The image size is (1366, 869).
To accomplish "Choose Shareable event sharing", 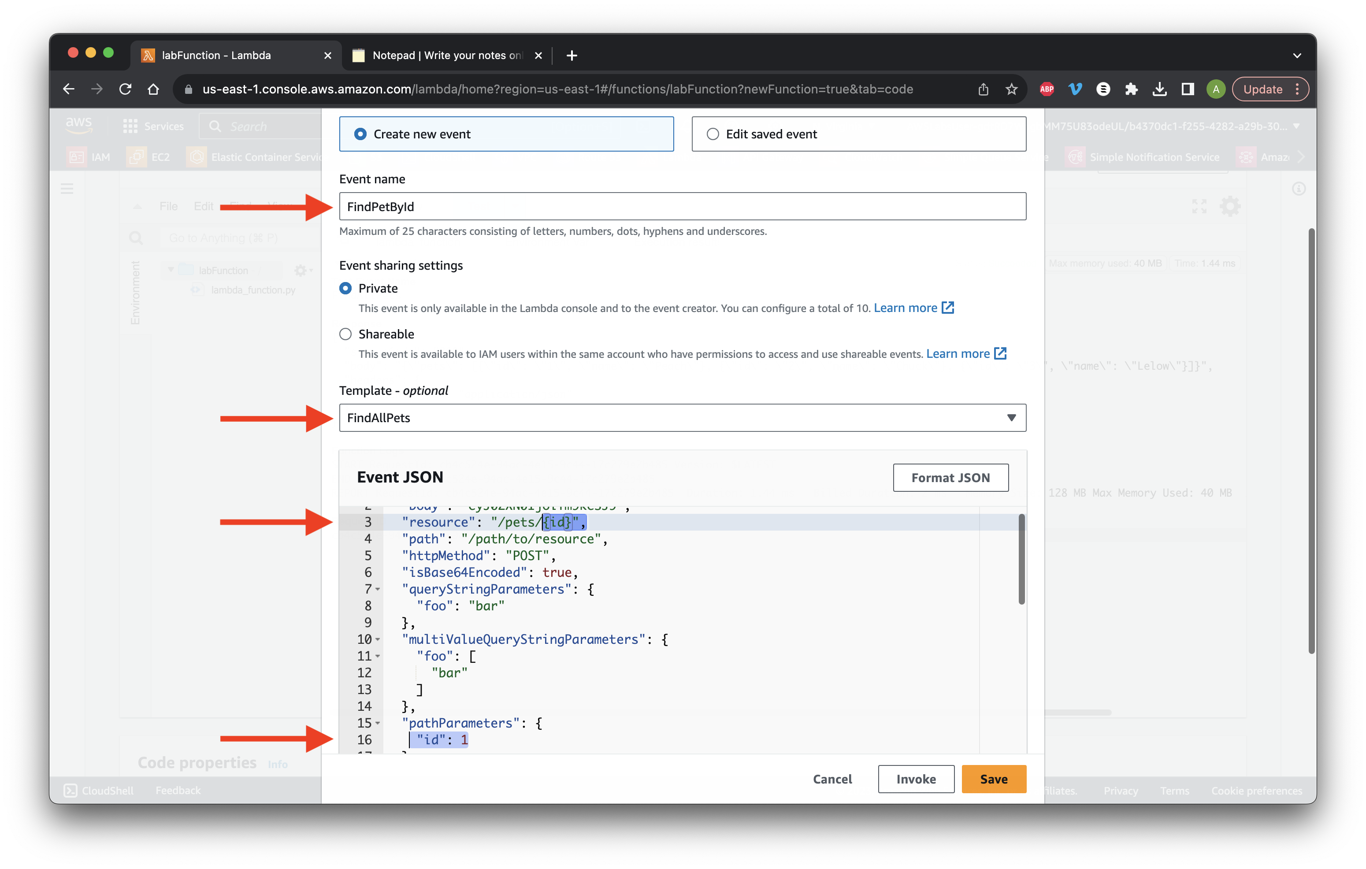I will (345, 334).
